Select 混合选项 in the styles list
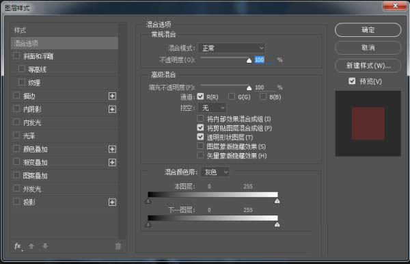This screenshot has width=410, height=264. (64, 43)
